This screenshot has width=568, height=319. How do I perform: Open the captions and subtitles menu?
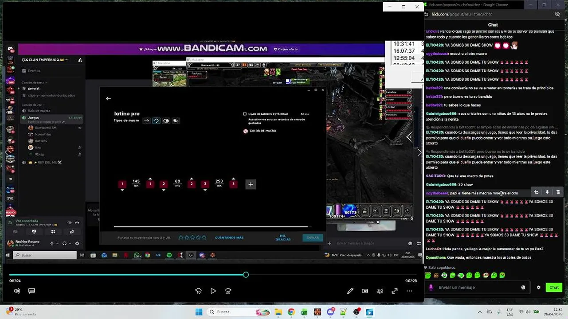point(31,291)
